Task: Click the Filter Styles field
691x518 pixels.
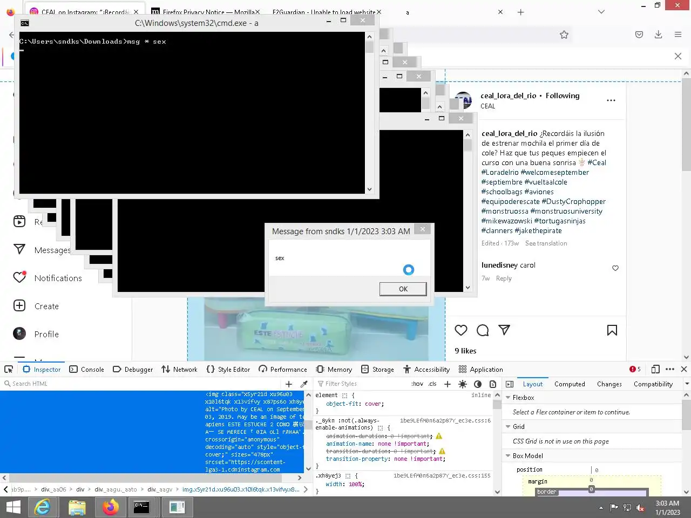Action: click(x=362, y=384)
